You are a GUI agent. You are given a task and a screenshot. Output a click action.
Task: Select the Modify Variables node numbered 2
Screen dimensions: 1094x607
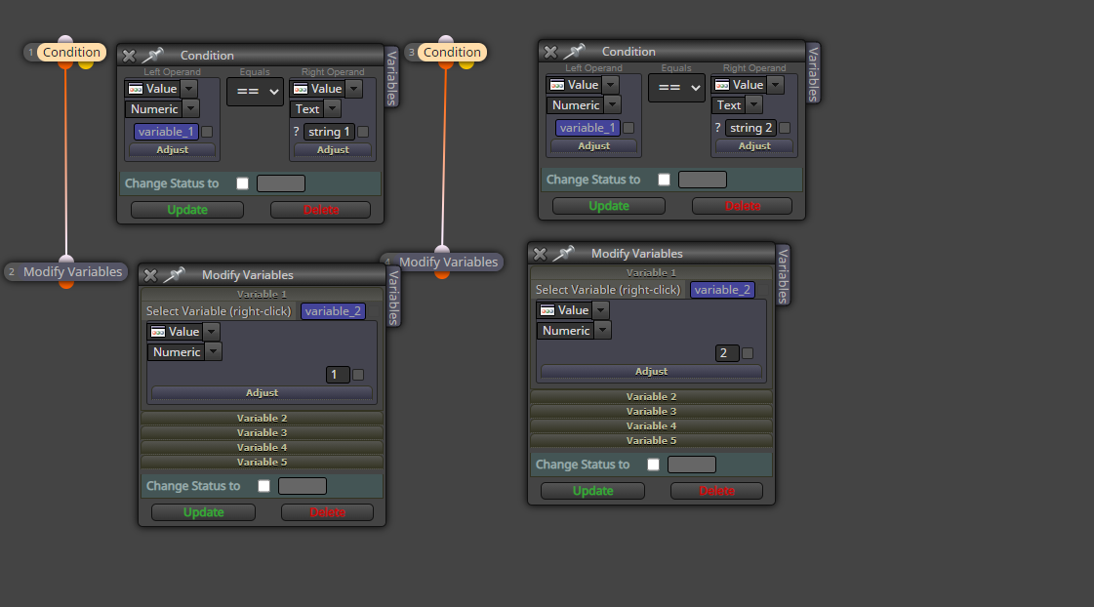pyautogui.click(x=72, y=271)
